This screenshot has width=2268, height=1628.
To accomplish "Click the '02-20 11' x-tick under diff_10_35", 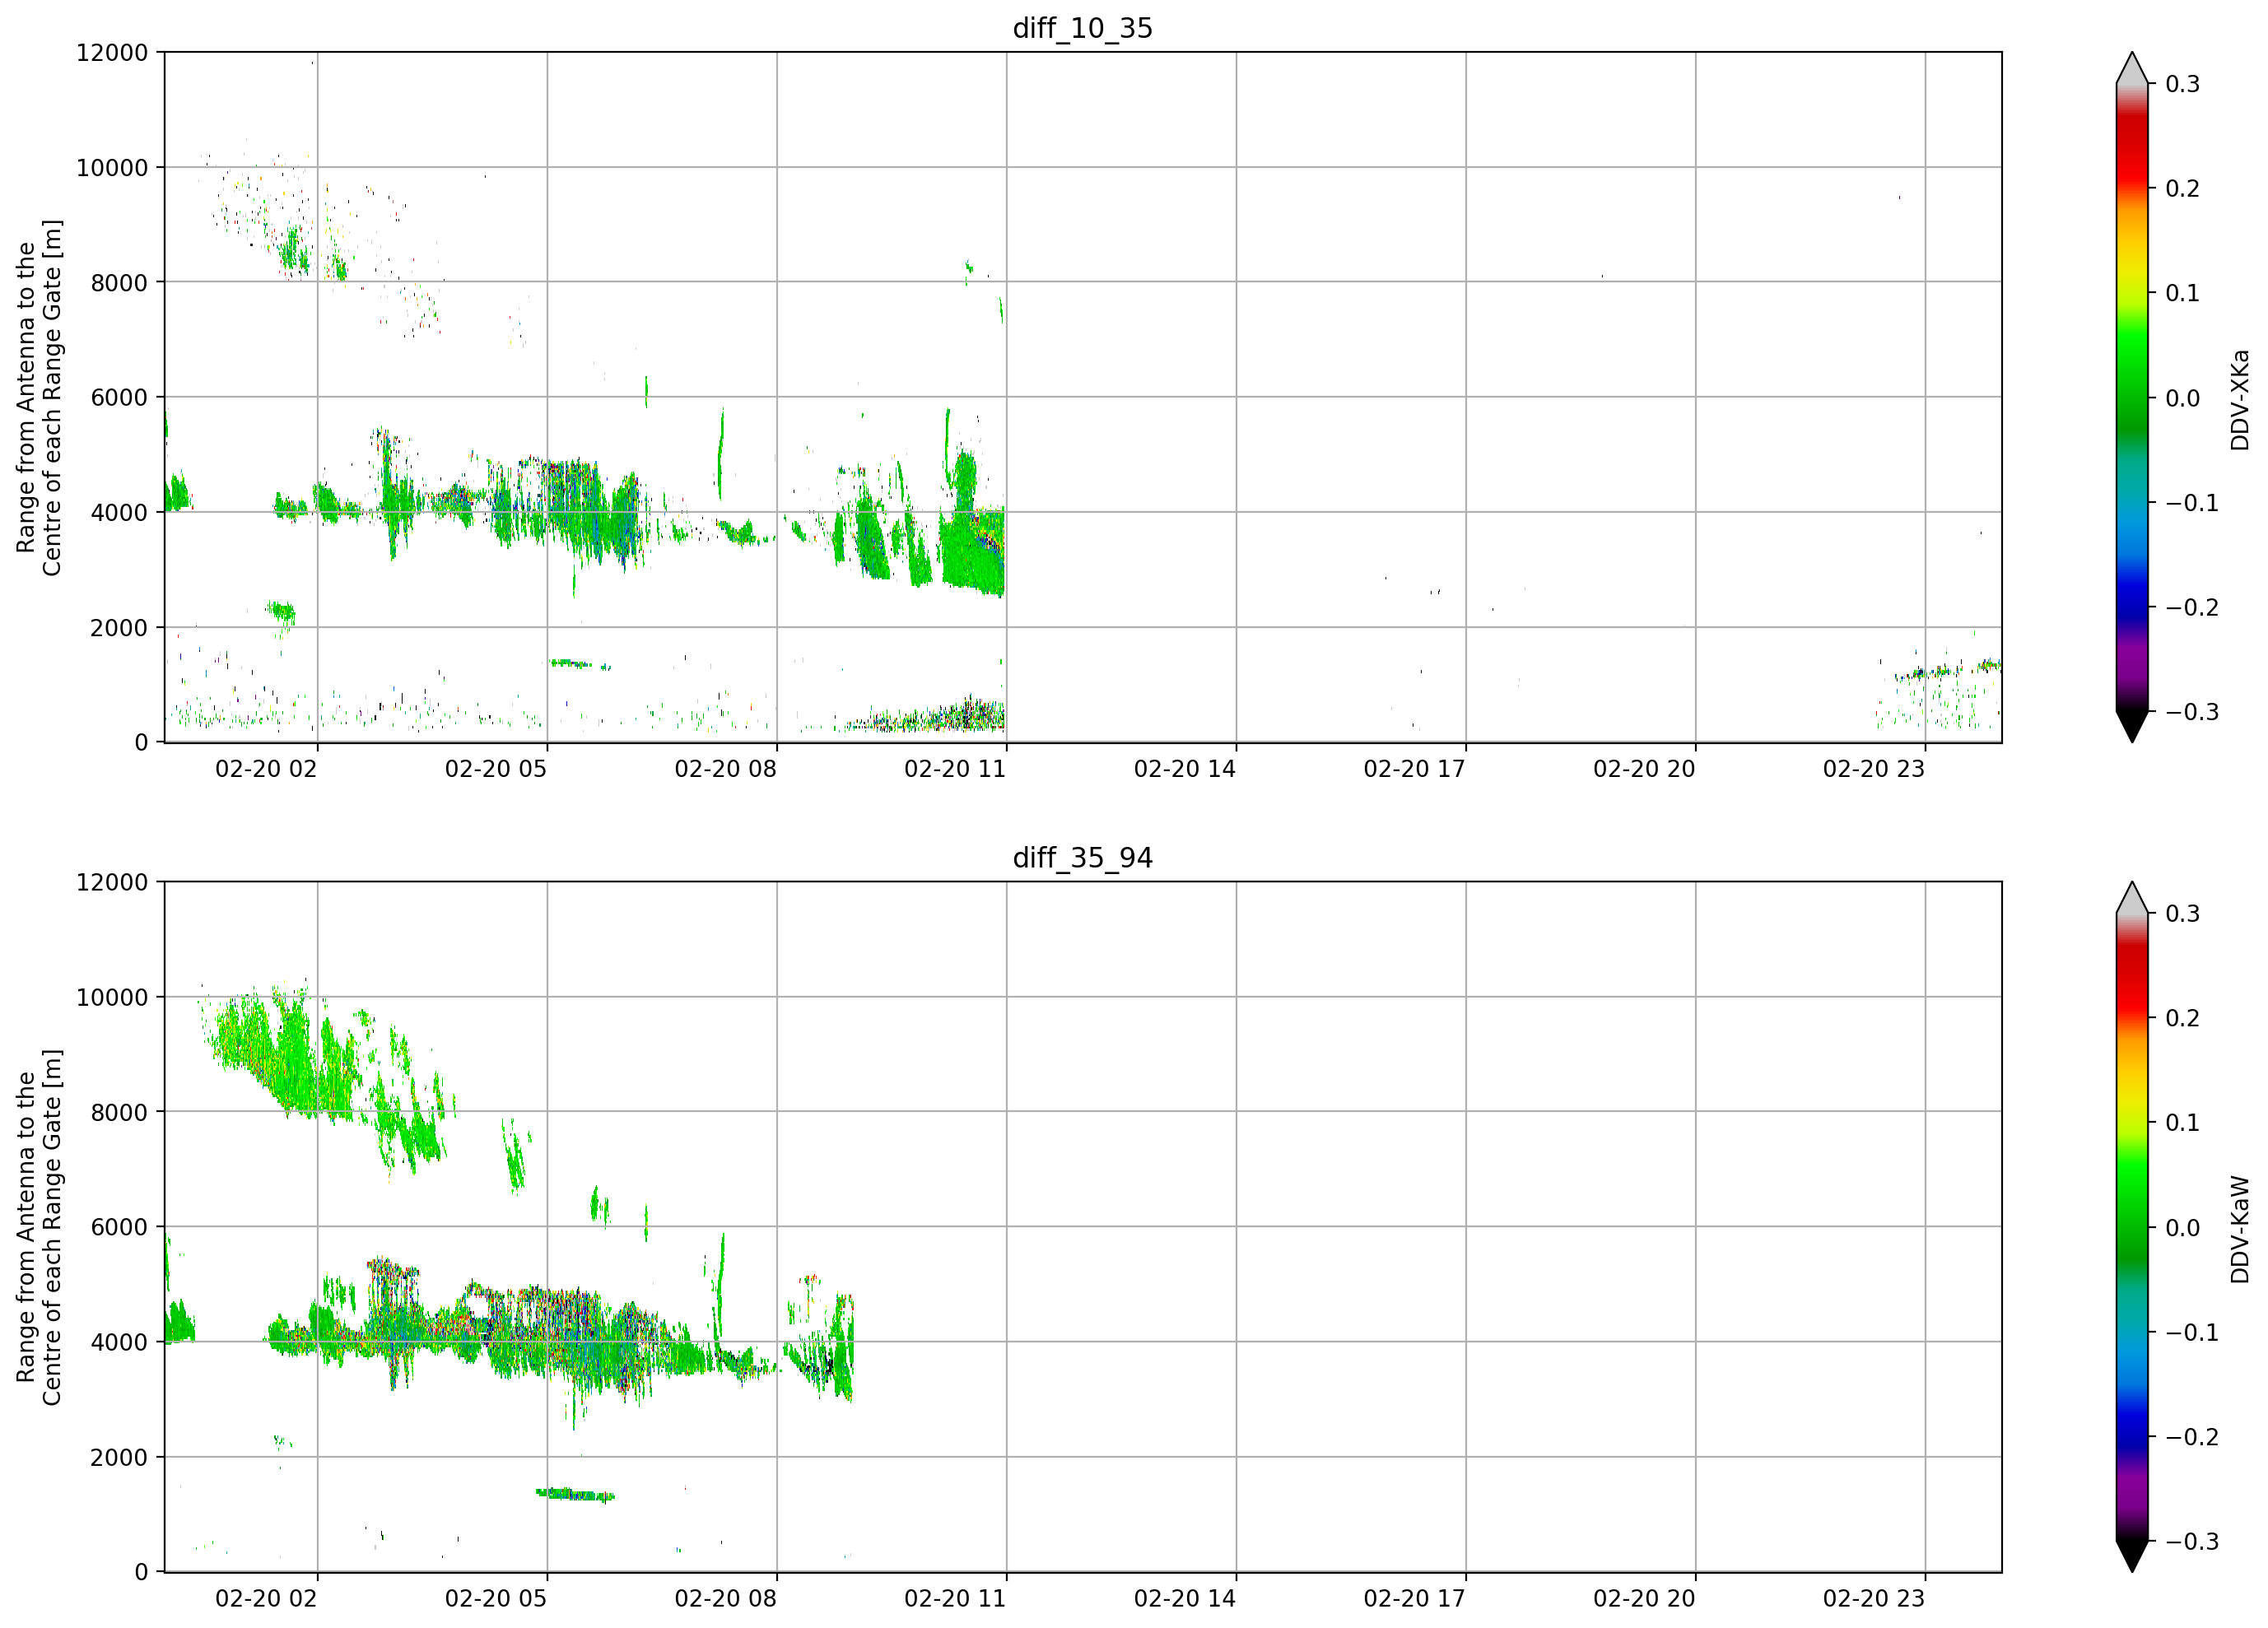I will click(x=955, y=769).
